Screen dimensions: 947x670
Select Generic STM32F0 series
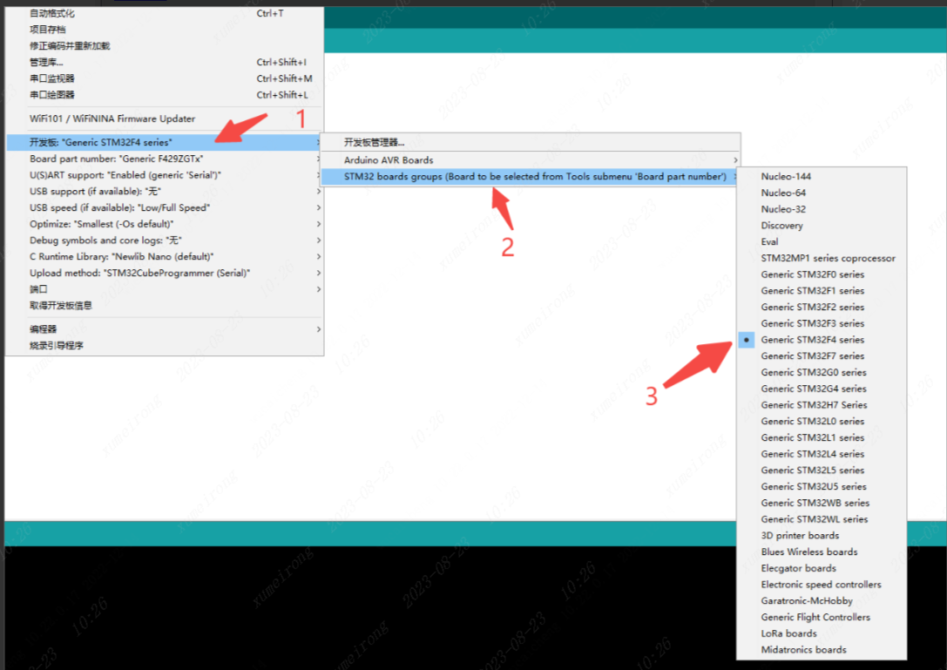(822, 274)
